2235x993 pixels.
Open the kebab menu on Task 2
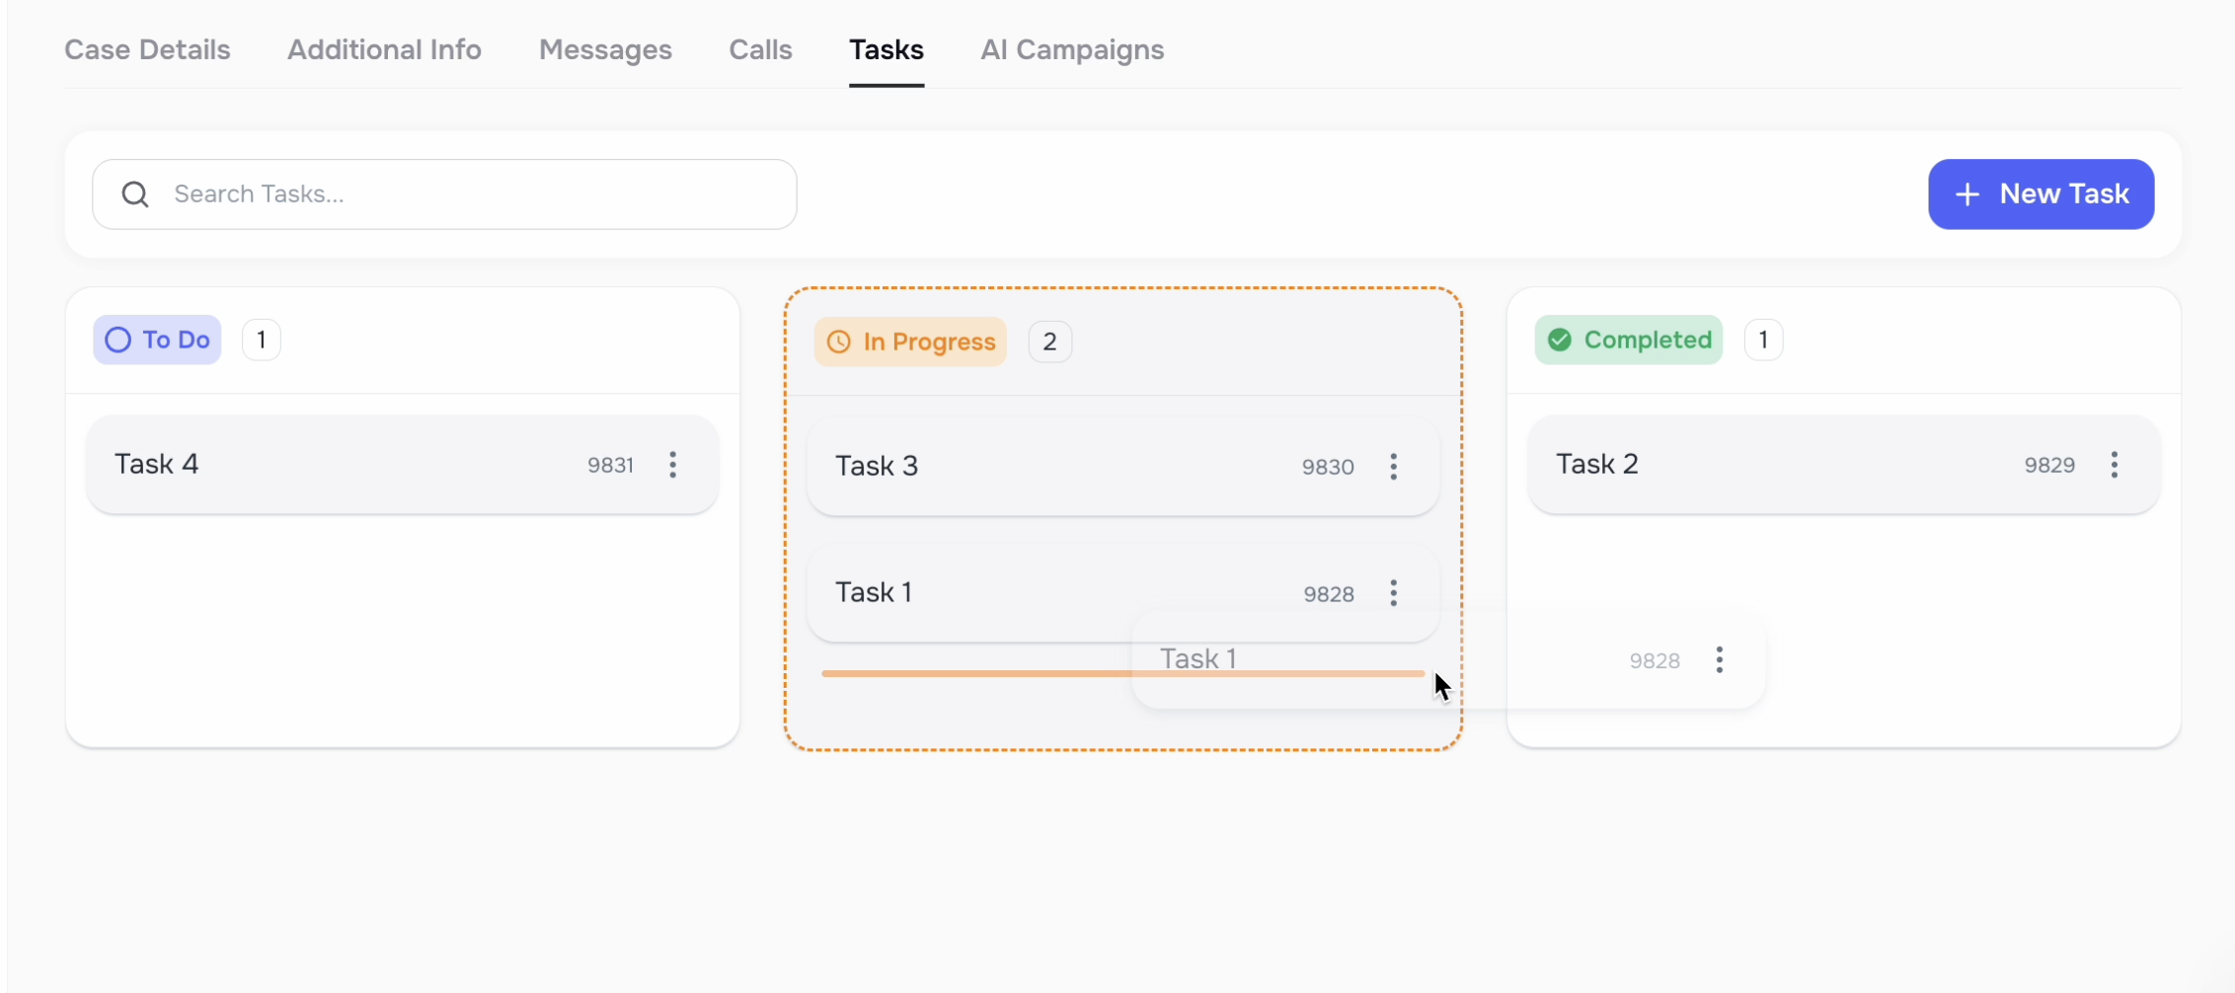[2115, 464]
